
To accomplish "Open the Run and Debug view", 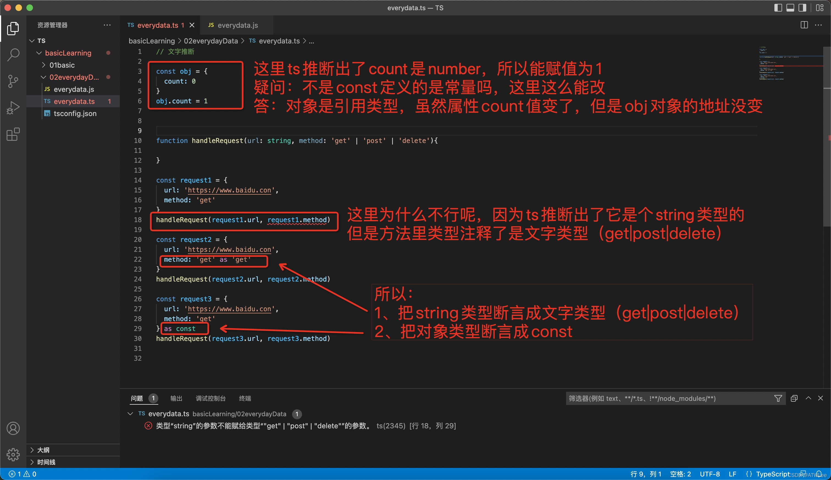I will (x=13, y=108).
